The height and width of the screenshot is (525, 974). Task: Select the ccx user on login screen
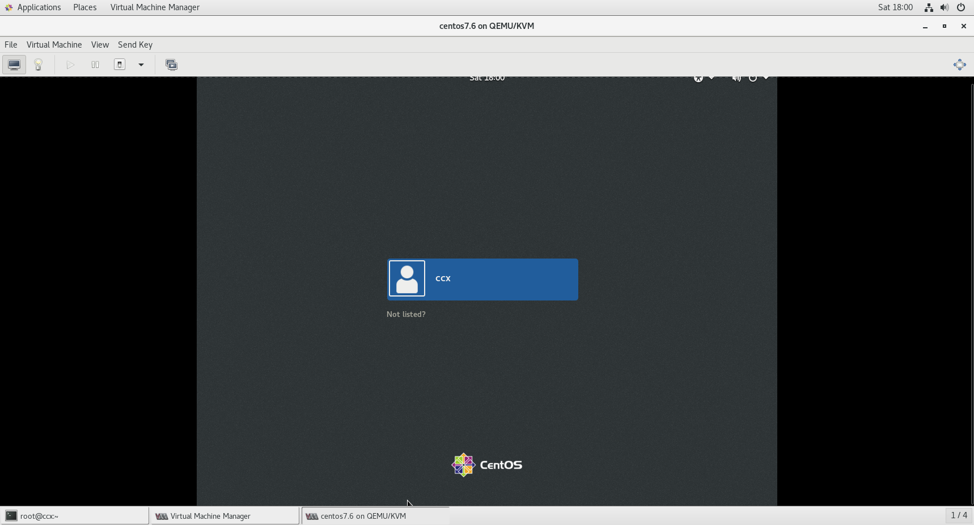(482, 280)
